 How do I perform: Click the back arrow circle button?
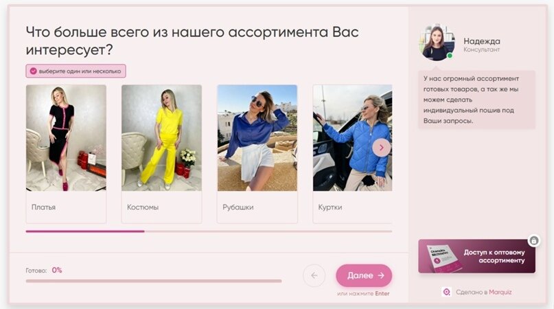(x=314, y=275)
